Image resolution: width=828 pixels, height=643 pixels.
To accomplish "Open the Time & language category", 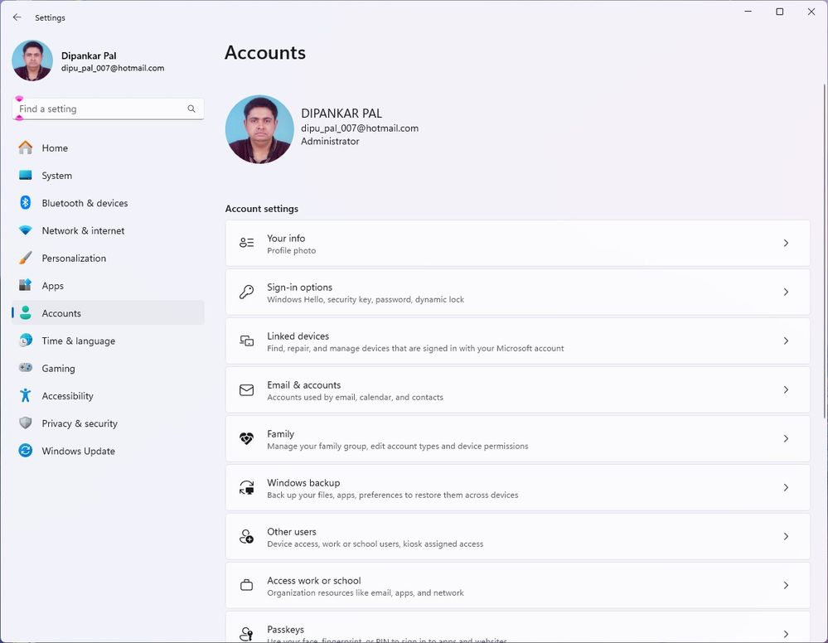I will [x=78, y=341].
